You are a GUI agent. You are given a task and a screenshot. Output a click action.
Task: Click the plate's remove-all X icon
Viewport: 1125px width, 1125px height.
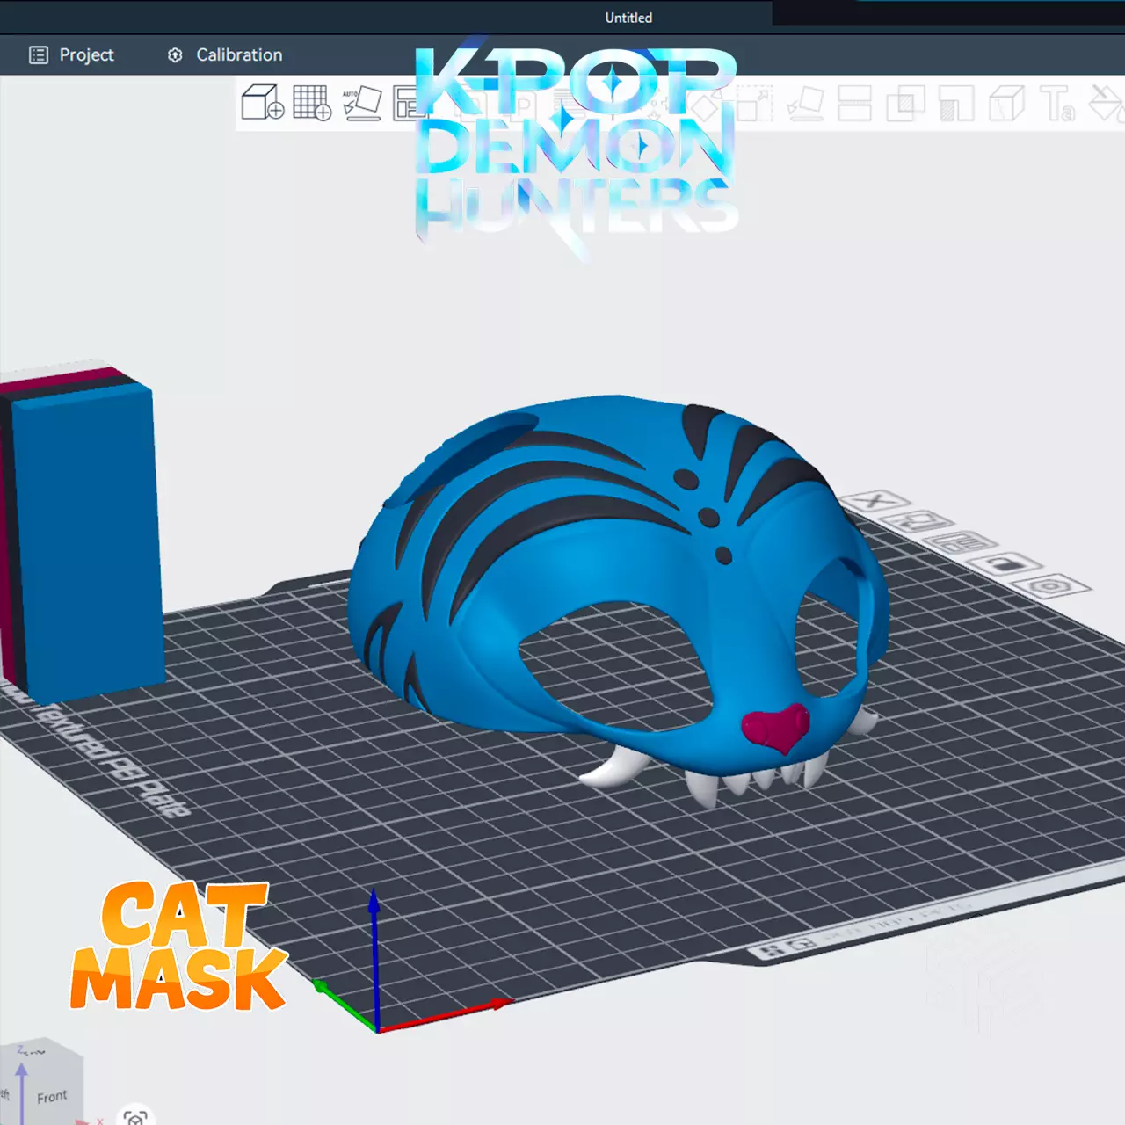coord(874,502)
